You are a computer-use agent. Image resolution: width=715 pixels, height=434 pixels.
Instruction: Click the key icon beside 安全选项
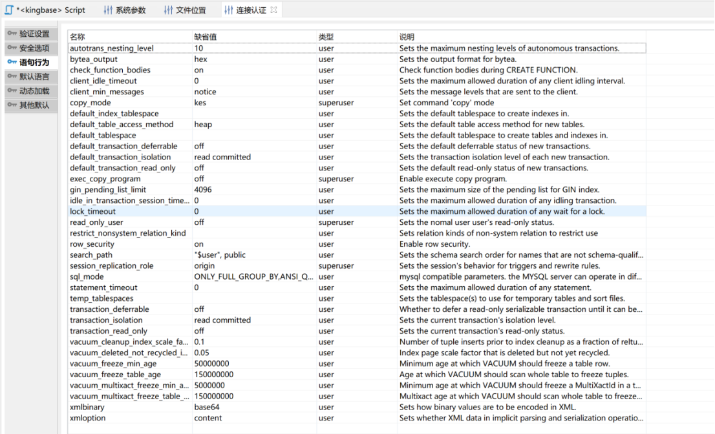click(x=11, y=48)
